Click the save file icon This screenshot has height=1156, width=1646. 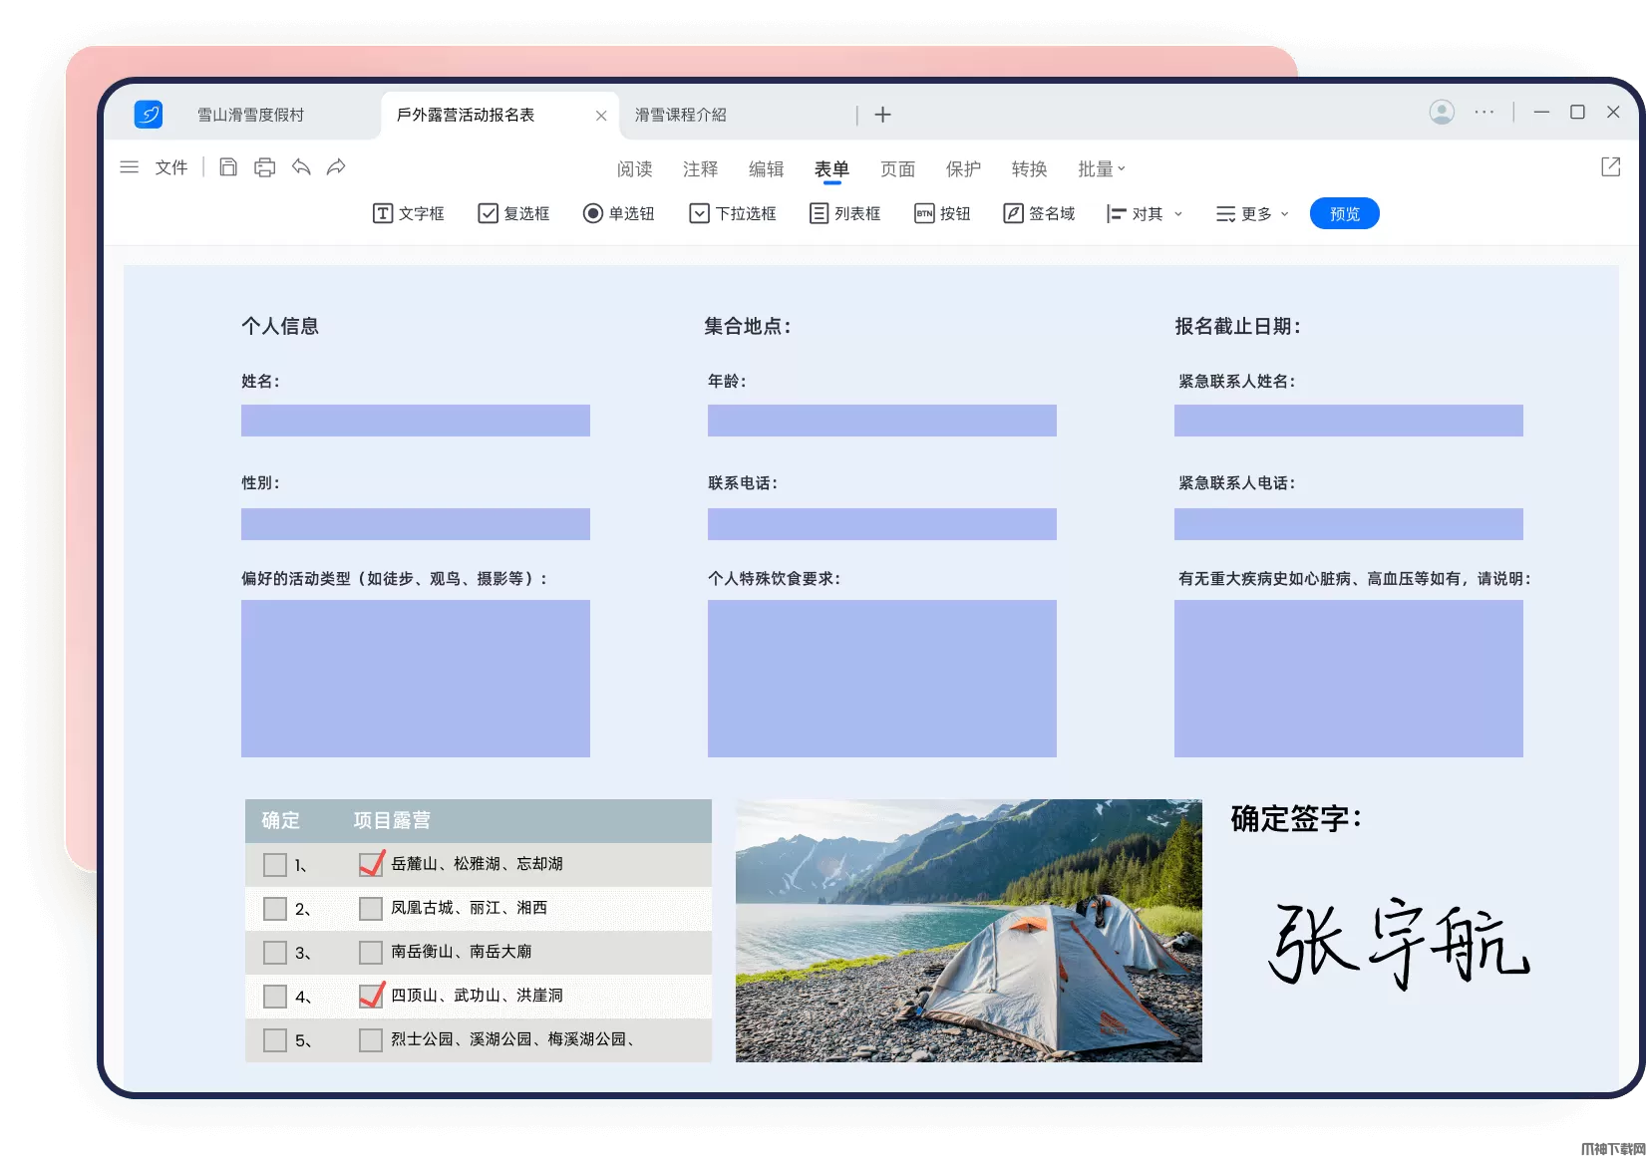click(228, 167)
